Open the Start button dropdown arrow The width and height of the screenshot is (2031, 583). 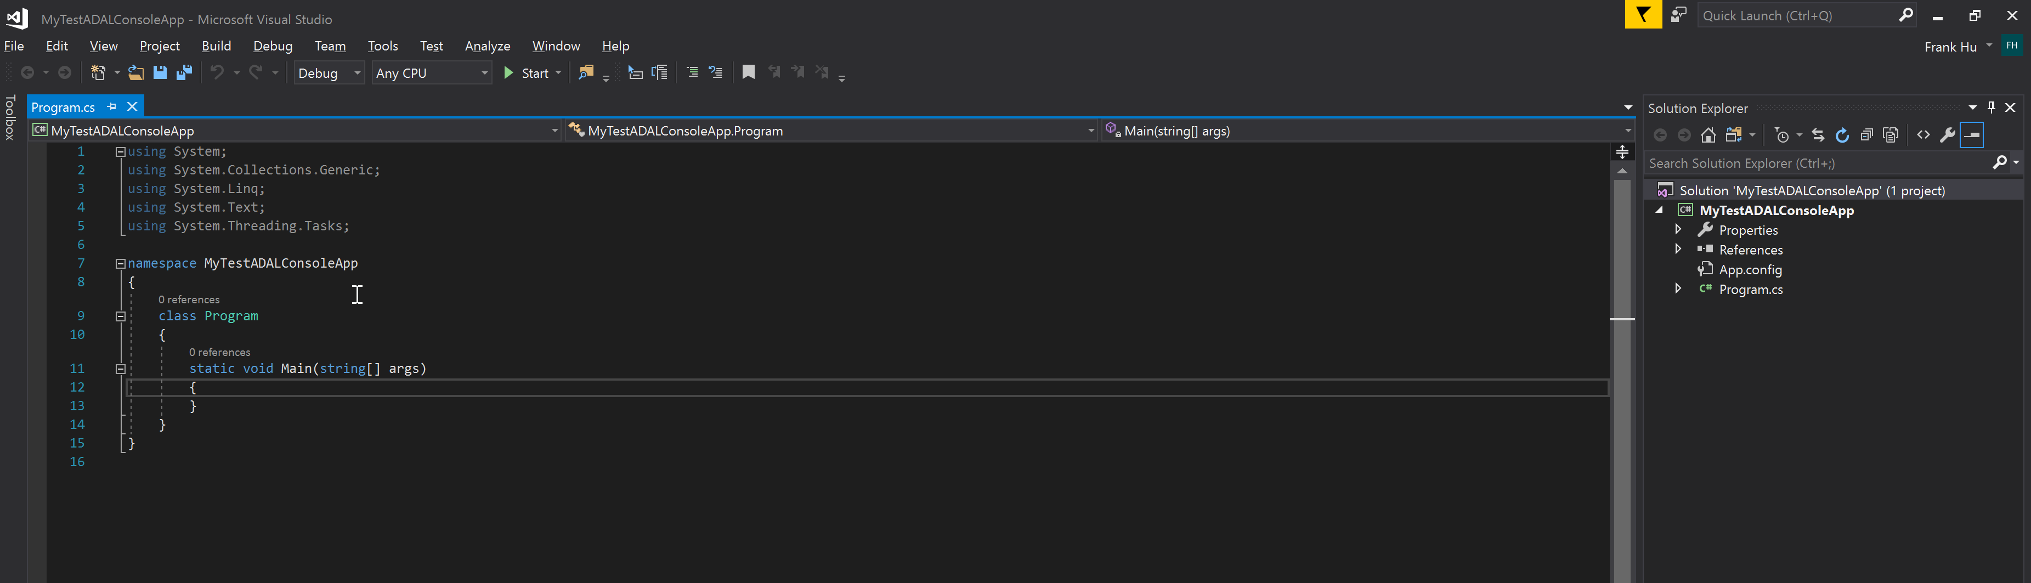click(x=558, y=72)
